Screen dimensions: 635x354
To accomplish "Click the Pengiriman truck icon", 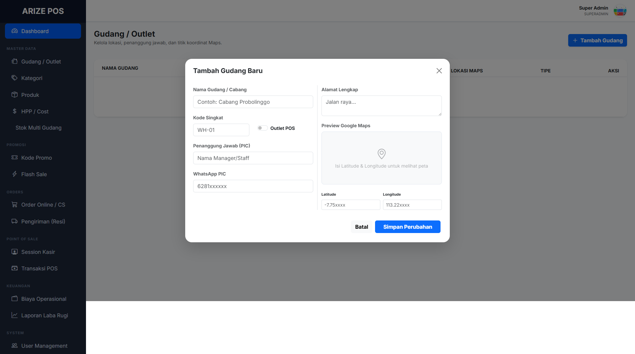I will click(15, 221).
